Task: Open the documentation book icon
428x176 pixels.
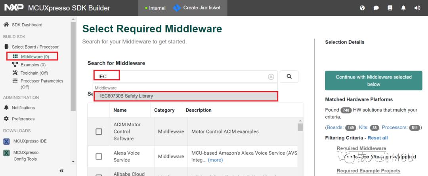Action: (x=390, y=8)
